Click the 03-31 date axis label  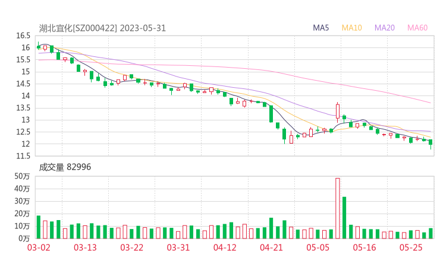click(x=178, y=247)
